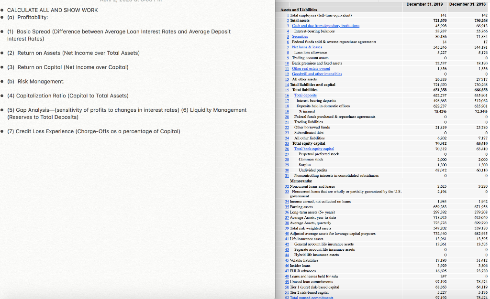Screen dimensions: 490x299
Task: Select the 'CALCULATE ALL AND SHOW WORK' note line
Action: coord(53,10)
